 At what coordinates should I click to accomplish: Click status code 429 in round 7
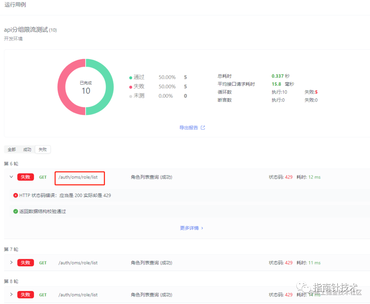(288, 263)
